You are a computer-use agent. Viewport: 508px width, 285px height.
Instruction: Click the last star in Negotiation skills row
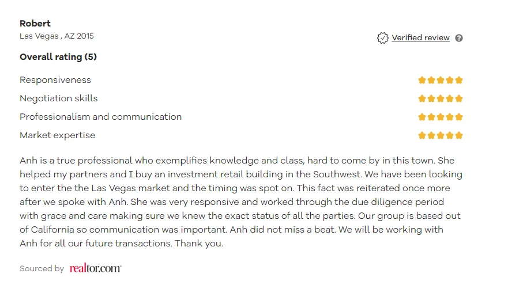coord(459,98)
